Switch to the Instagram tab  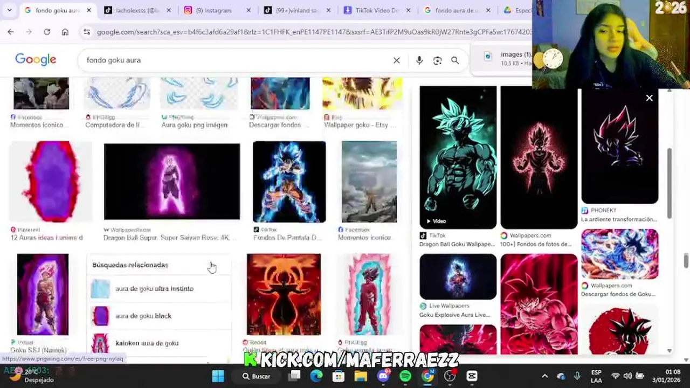pyautogui.click(x=217, y=10)
